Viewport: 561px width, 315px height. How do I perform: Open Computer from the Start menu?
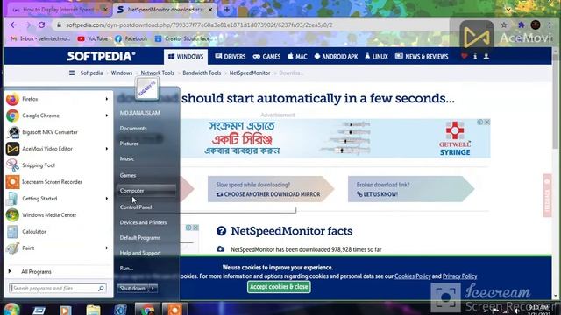coord(146,191)
